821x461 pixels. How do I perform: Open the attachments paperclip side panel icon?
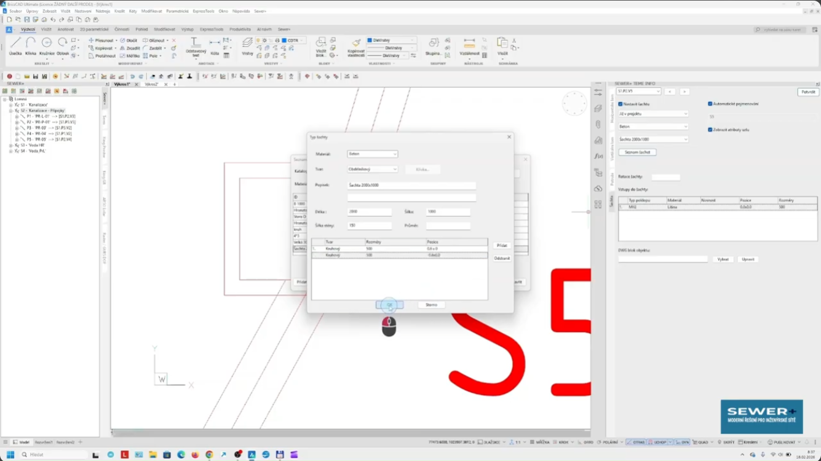pos(598,124)
